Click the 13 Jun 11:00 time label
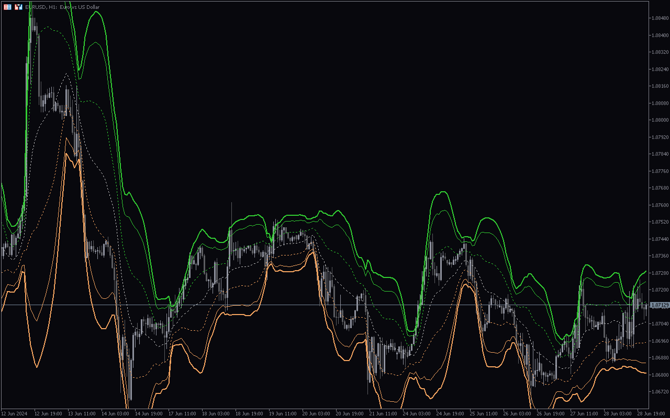This screenshot has width=670, height=418. 82,413
